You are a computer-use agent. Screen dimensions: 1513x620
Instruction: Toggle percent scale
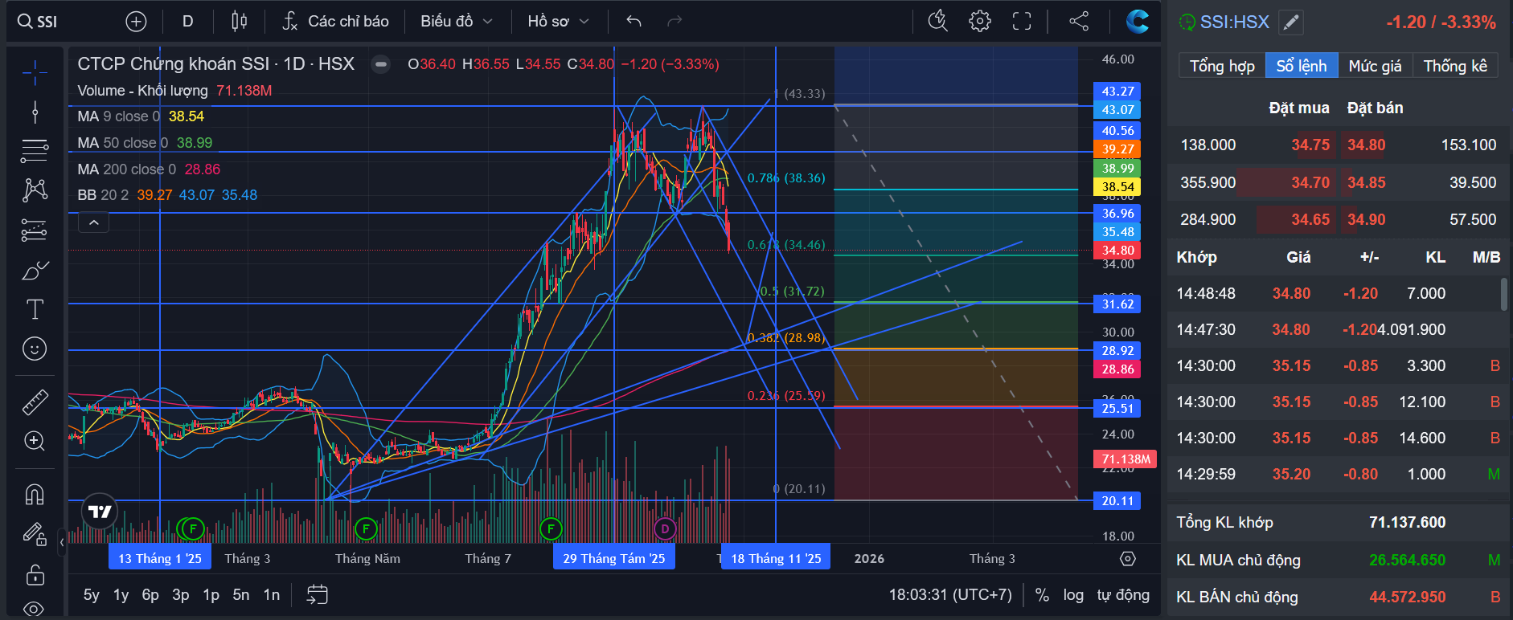coord(1042,595)
